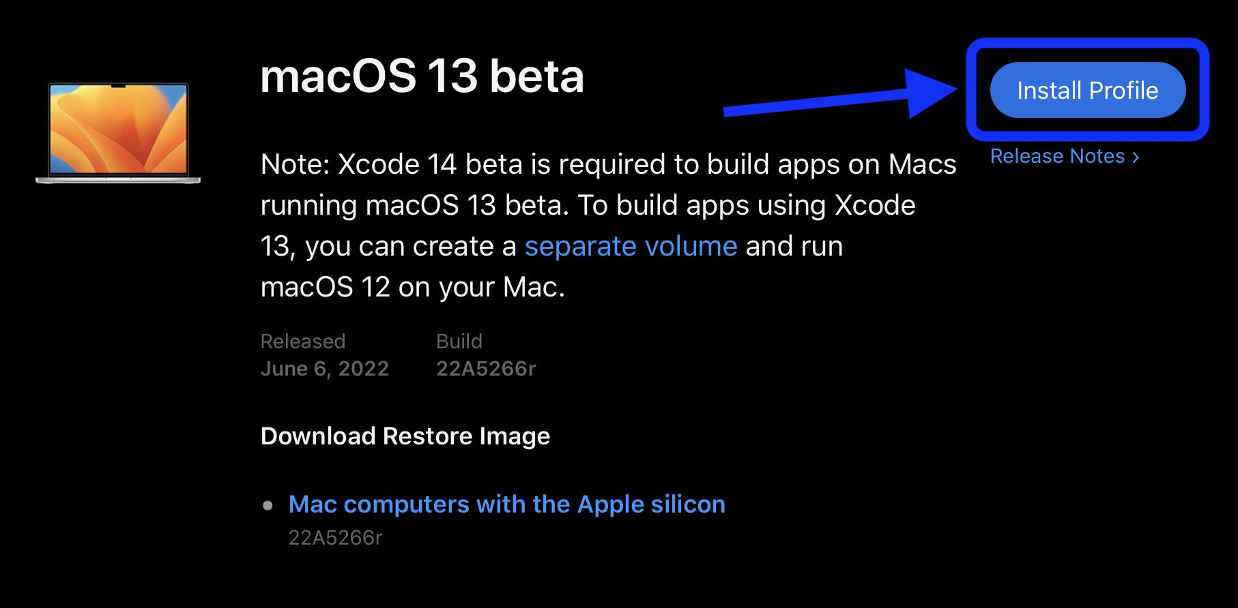
Task: Download restore image for Apple silicon Macs
Action: coord(508,504)
